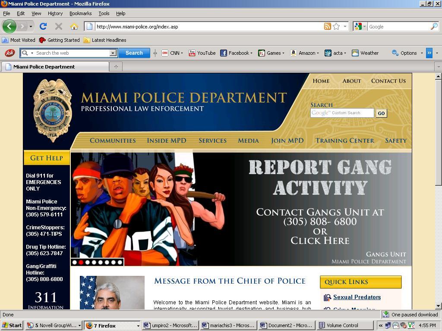Click the Google Custom Search input field
The height and width of the screenshot is (331, 442).
click(342, 113)
